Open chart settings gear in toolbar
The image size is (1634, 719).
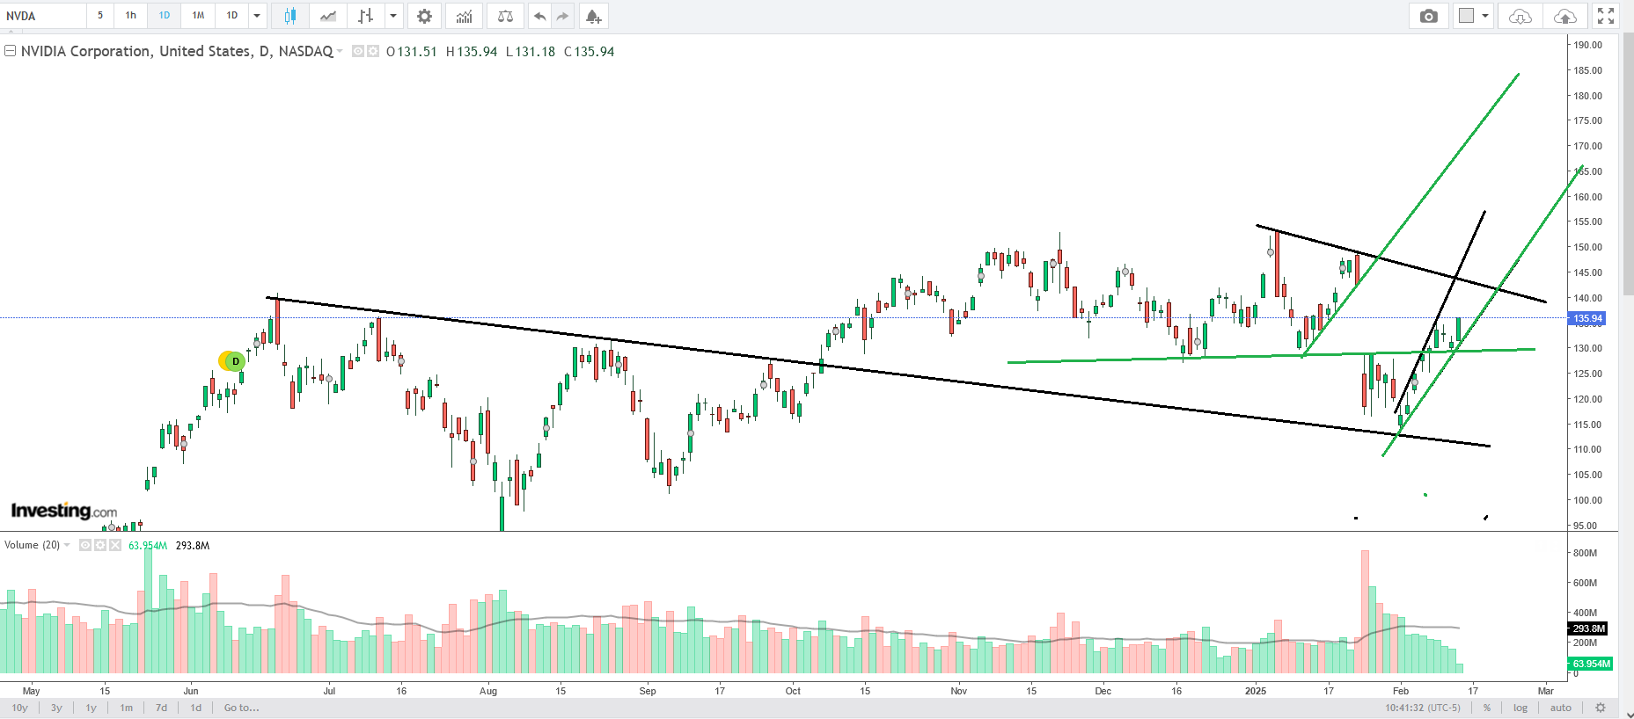coord(424,16)
